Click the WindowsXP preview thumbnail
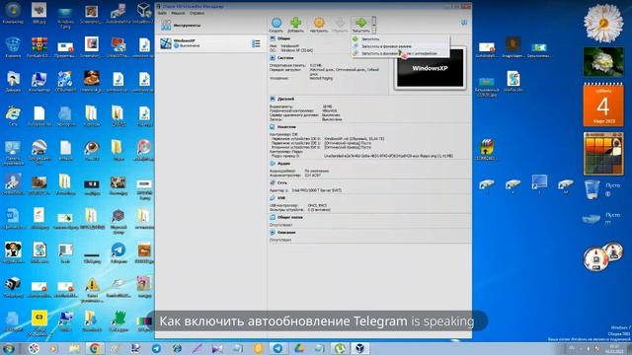This screenshot has height=355, width=632. point(431,68)
